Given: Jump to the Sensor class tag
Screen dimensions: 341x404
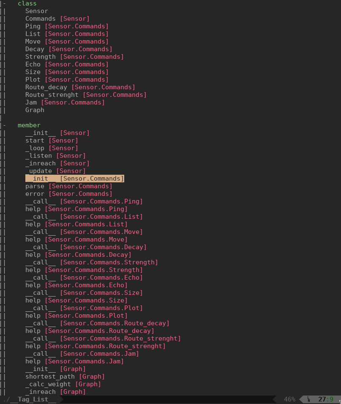Looking at the screenshot, I should click(x=37, y=11).
